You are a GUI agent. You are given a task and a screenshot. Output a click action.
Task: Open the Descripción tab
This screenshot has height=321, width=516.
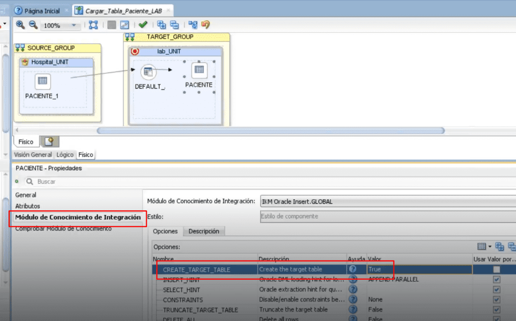tap(204, 231)
